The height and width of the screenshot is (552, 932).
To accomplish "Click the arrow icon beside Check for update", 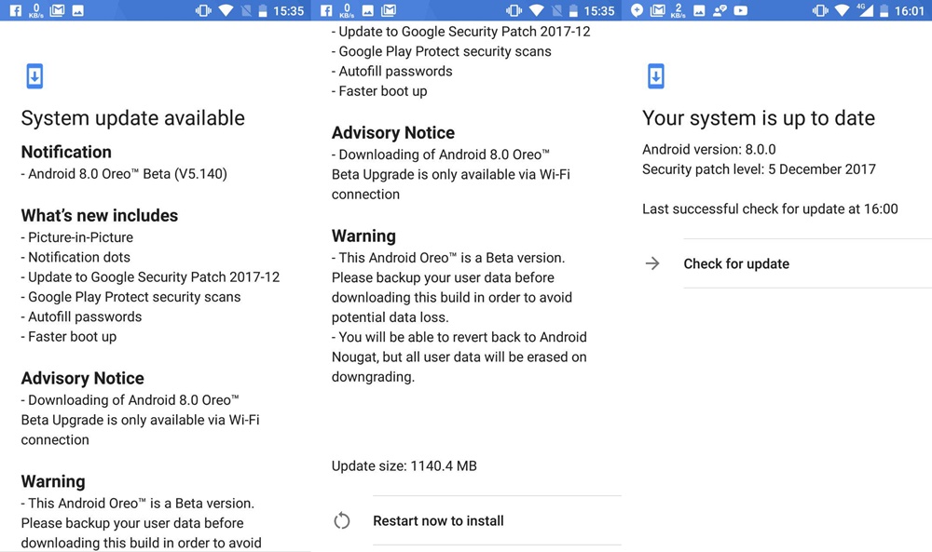I will coord(652,263).
